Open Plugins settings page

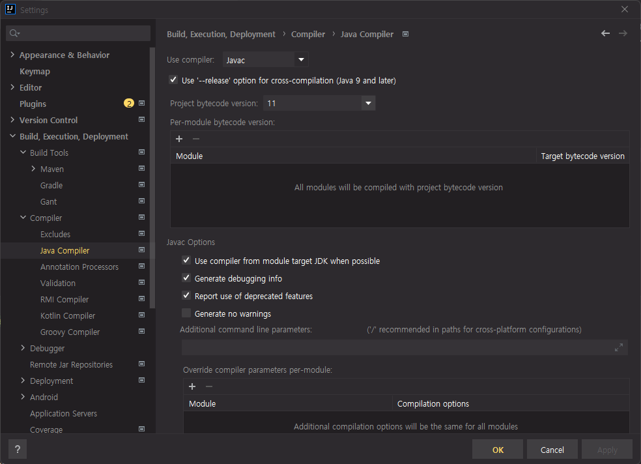33,104
